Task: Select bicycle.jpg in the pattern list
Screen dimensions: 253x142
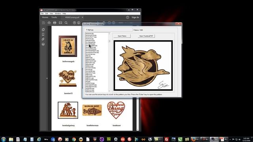Action: pos(89,69)
